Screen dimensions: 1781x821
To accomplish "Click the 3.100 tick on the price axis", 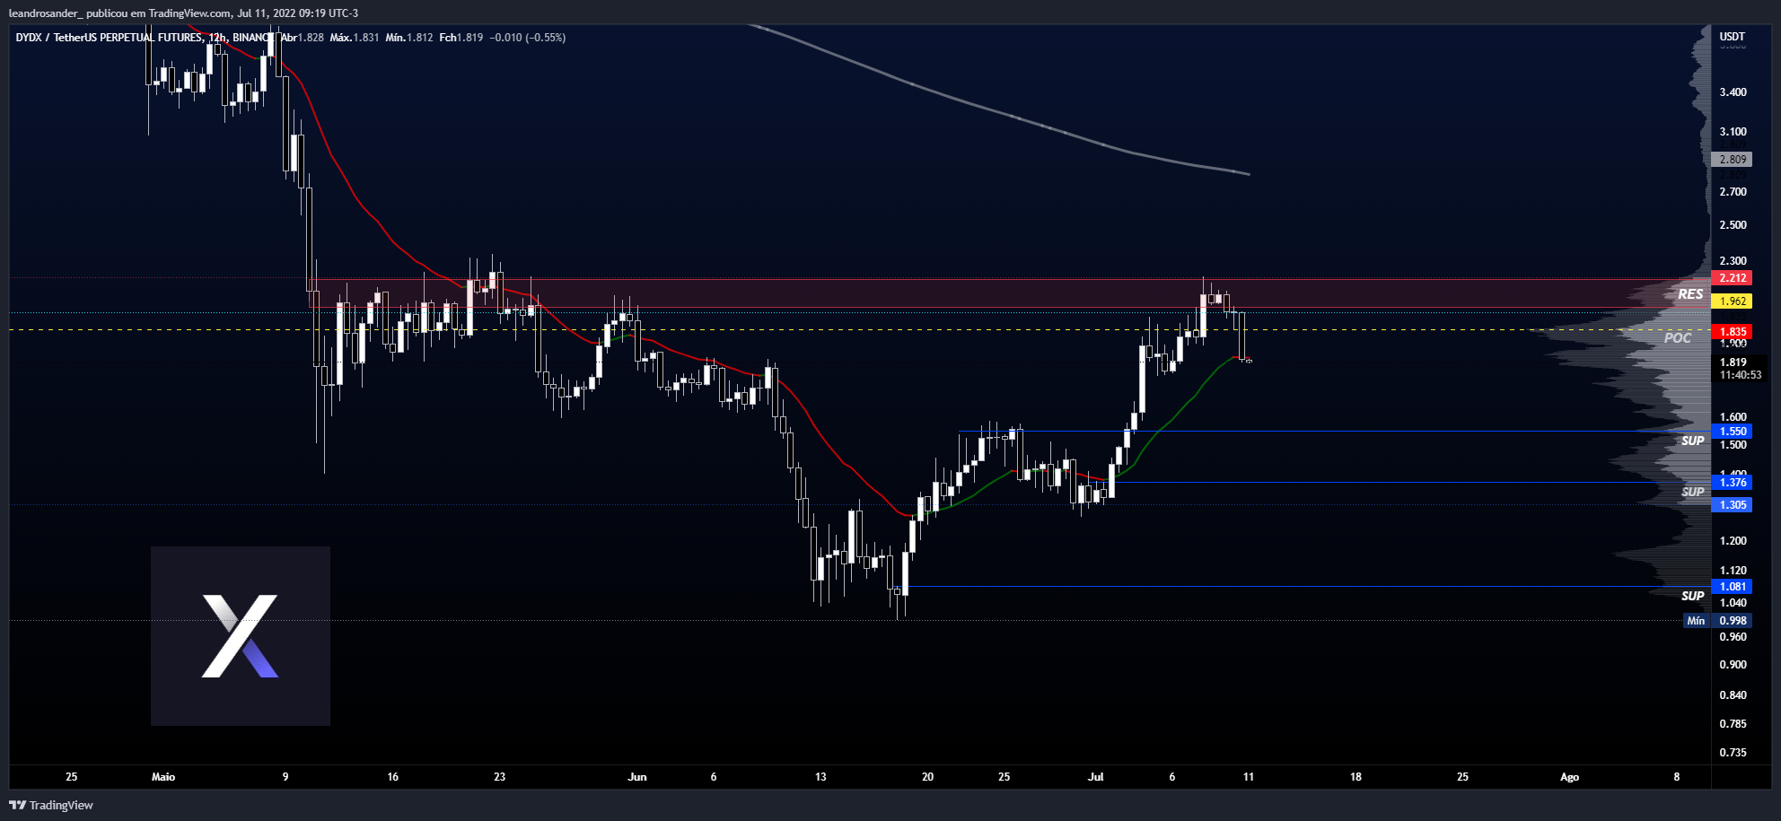I will [1733, 132].
